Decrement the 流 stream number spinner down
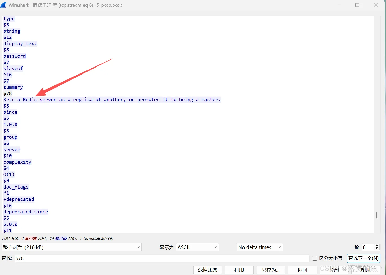 [x=377, y=249]
